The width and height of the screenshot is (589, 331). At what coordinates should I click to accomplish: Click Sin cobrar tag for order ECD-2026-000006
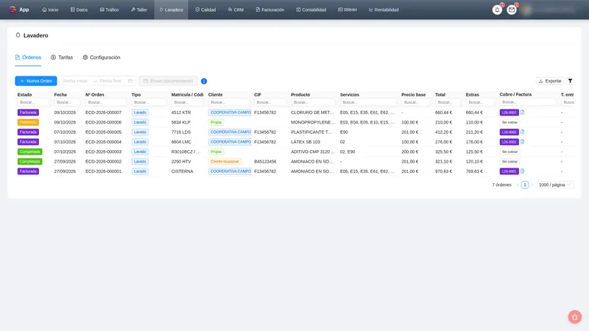coord(509,122)
